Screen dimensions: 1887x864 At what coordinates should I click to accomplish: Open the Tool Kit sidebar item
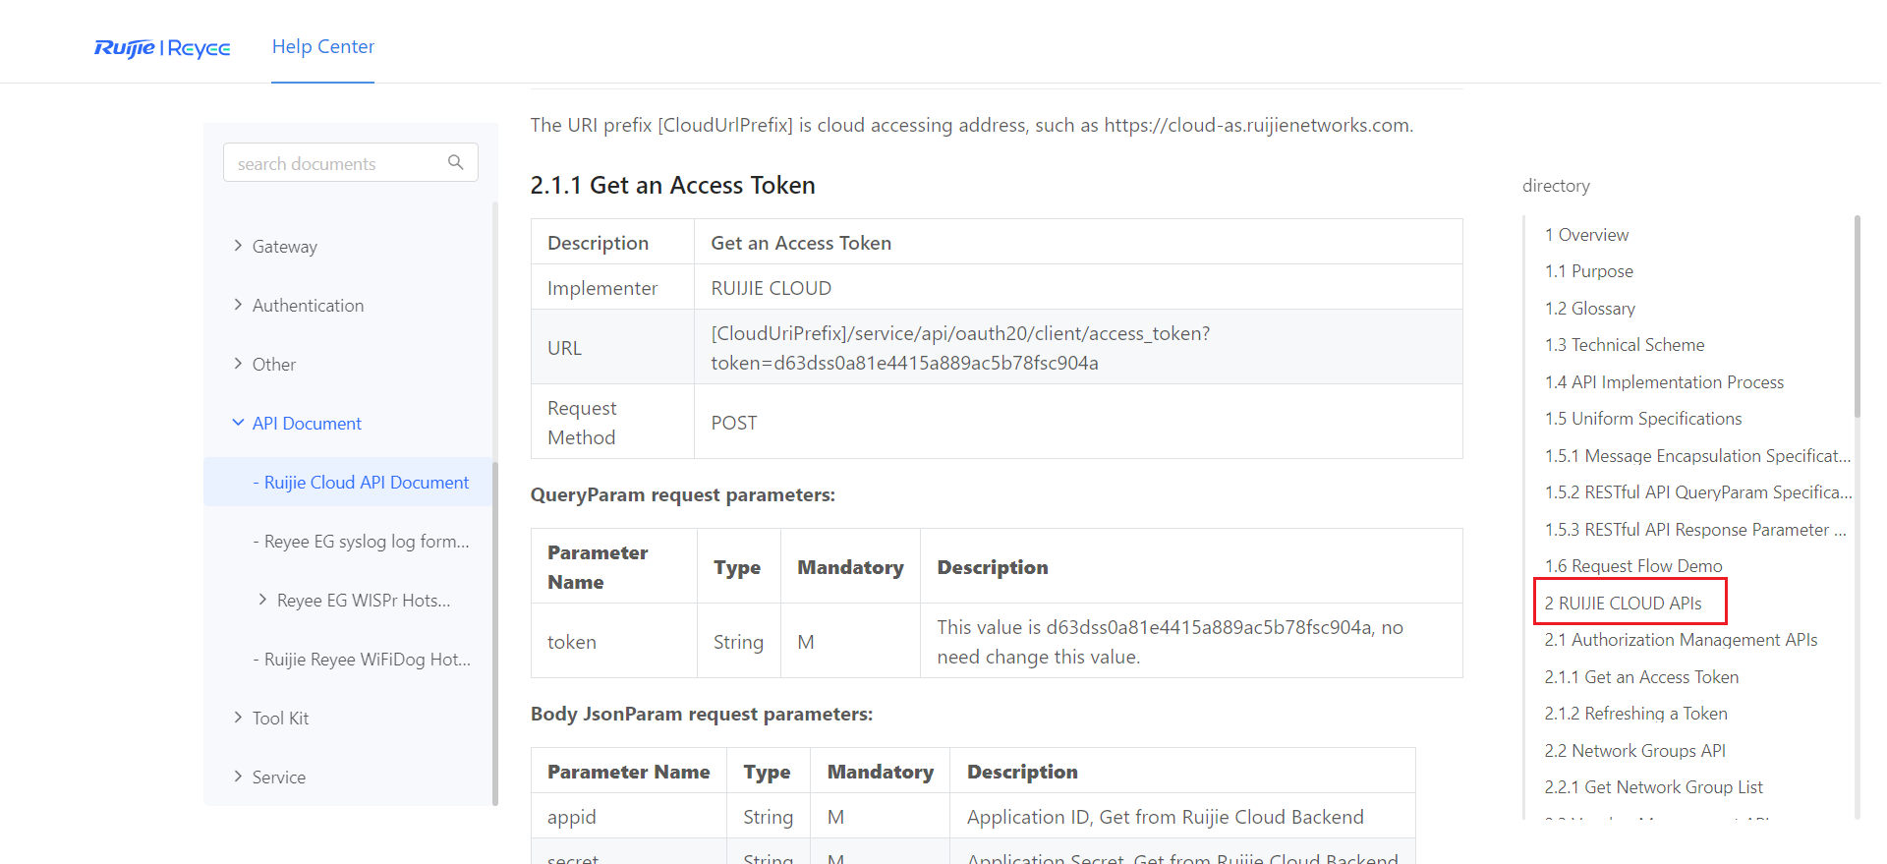[x=280, y=719]
